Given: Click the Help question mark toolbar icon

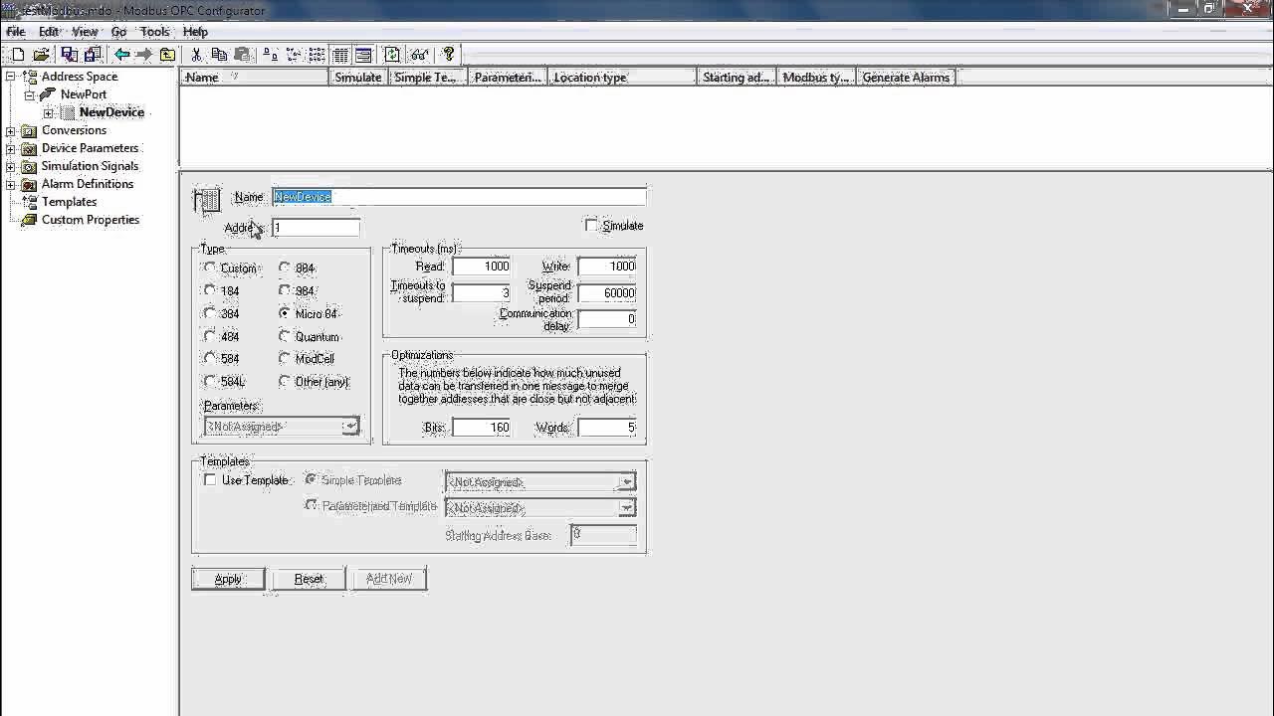Looking at the screenshot, I should tap(449, 55).
